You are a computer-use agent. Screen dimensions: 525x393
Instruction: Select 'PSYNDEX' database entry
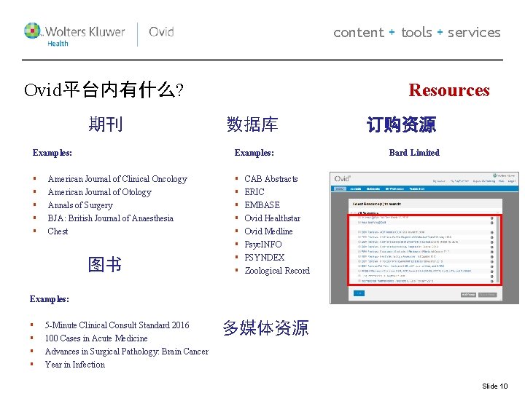[x=265, y=258]
